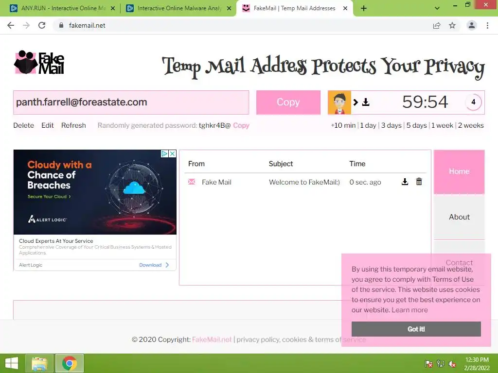
Task: Set mailbox lifetime to 5 days
Action: pyautogui.click(x=416, y=125)
